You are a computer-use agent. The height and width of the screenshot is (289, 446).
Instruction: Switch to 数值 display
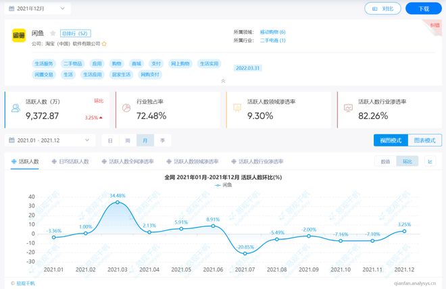pyautogui.click(x=385, y=161)
